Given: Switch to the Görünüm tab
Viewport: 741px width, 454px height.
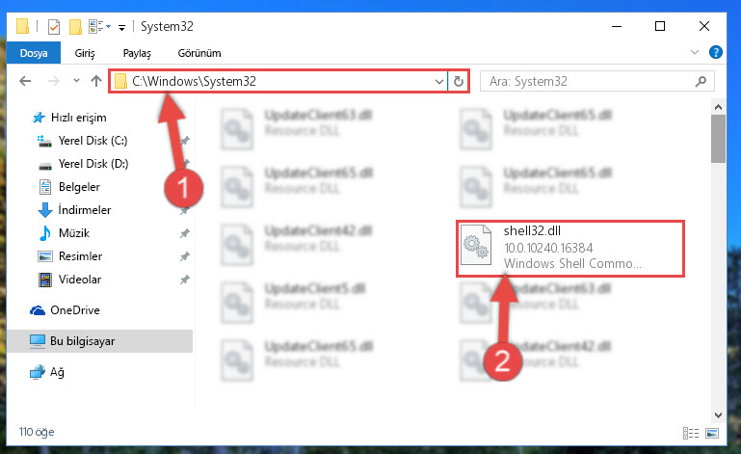Looking at the screenshot, I should click(198, 53).
